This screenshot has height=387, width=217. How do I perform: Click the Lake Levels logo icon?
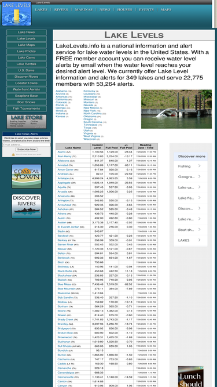(x=16, y=13)
